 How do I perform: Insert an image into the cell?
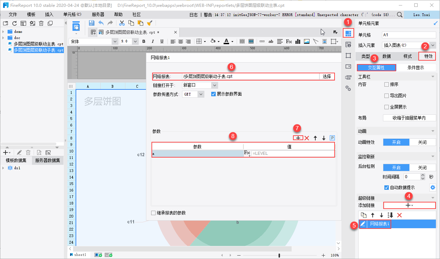coord(307,41)
